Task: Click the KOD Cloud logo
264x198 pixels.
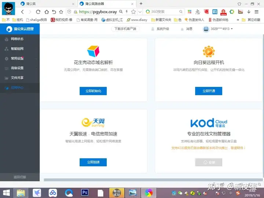Action: [209, 123]
